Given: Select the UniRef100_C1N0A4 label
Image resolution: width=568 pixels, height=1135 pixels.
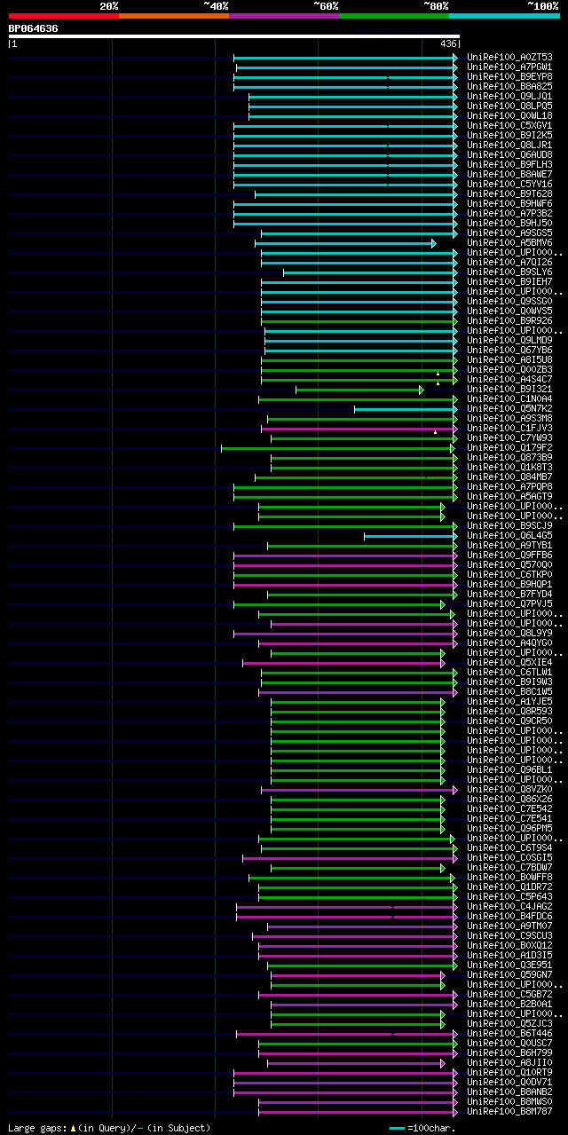Looking at the screenshot, I should pos(509,399).
